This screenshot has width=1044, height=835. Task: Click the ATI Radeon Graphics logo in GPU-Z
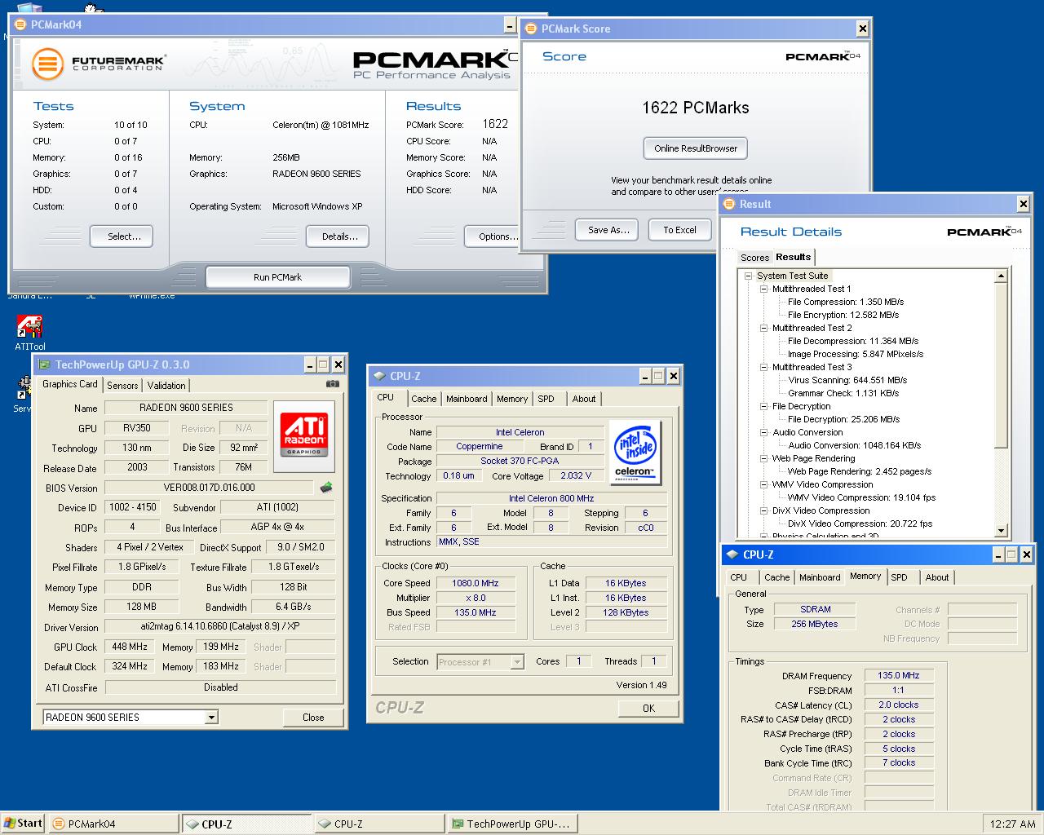click(303, 435)
